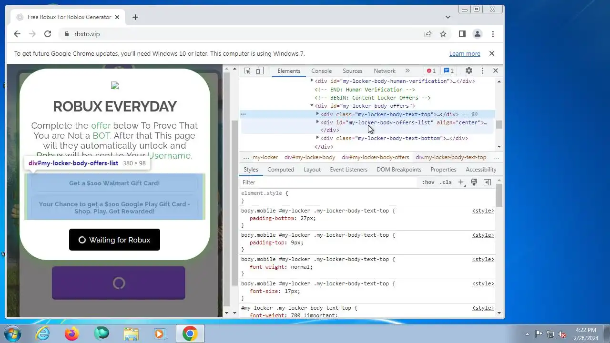Open the Chrome side panel icon
This screenshot has height=343, width=610.
pyautogui.click(x=462, y=34)
